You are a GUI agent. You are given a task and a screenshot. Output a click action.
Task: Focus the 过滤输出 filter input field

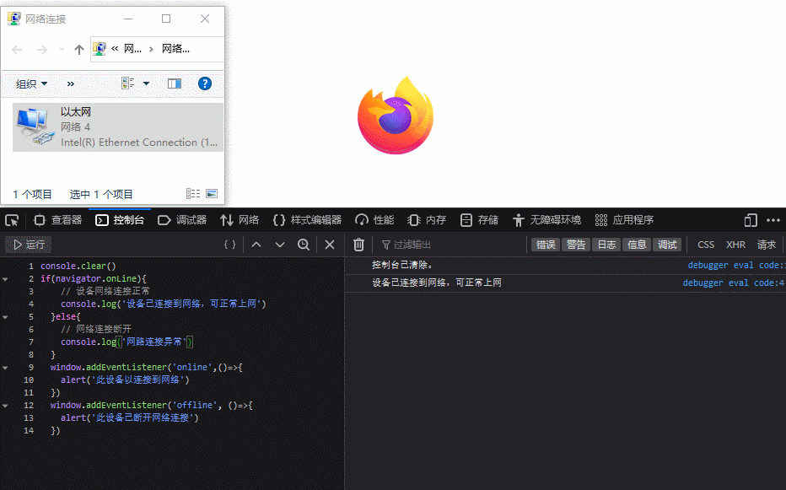click(x=451, y=245)
